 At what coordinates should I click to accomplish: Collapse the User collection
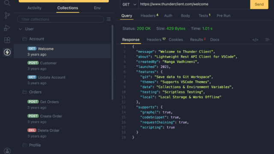click(21, 29)
